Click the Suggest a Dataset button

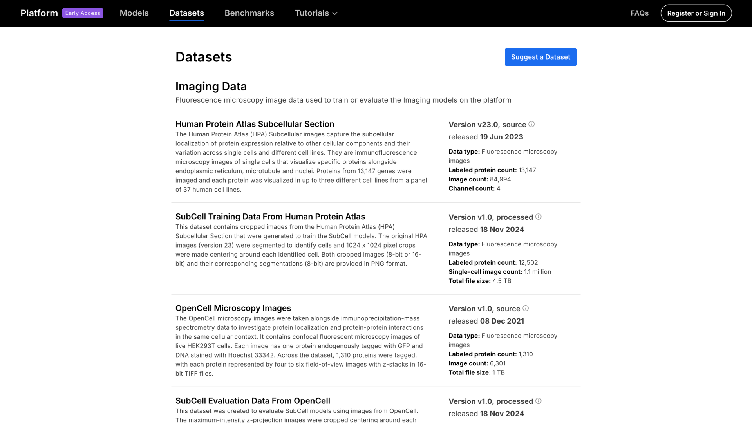click(540, 57)
